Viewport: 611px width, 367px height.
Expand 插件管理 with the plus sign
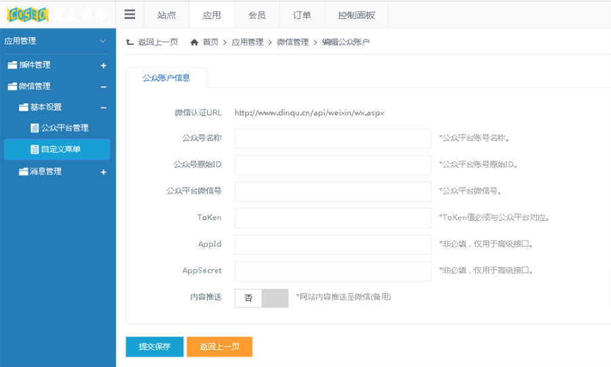(x=103, y=65)
